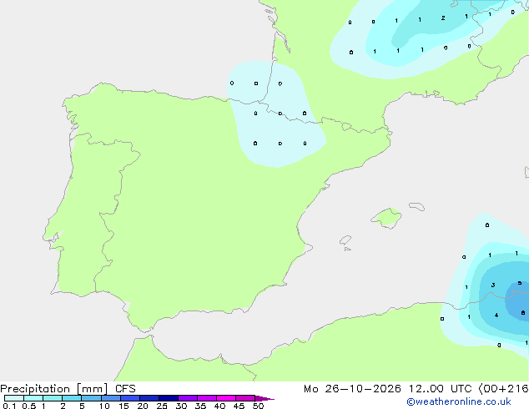
Task: Click the 0.5–1 mm legend color box
Action: [x=33, y=398]
